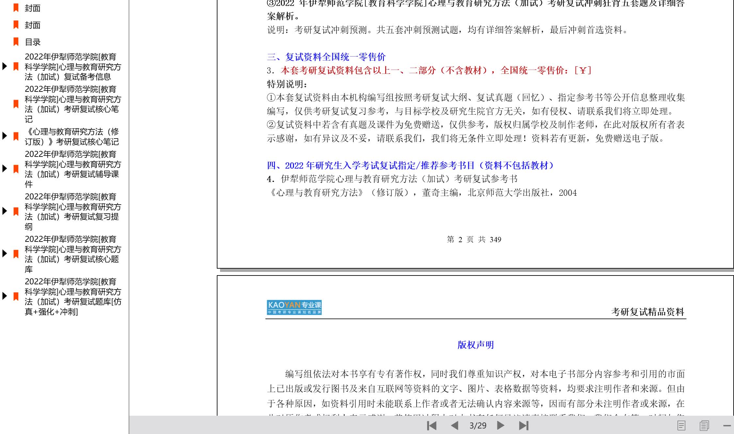Click the heading 四、2022年研究生入学考试复试指定/推荐参考书目
Image resolution: width=734 pixels, height=434 pixels.
[x=410, y=165]
